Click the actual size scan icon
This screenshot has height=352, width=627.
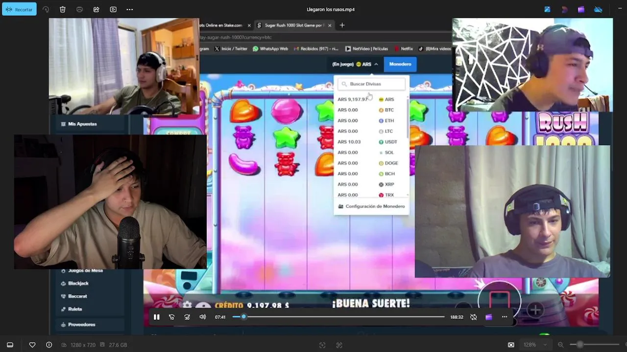coord(339,345)
